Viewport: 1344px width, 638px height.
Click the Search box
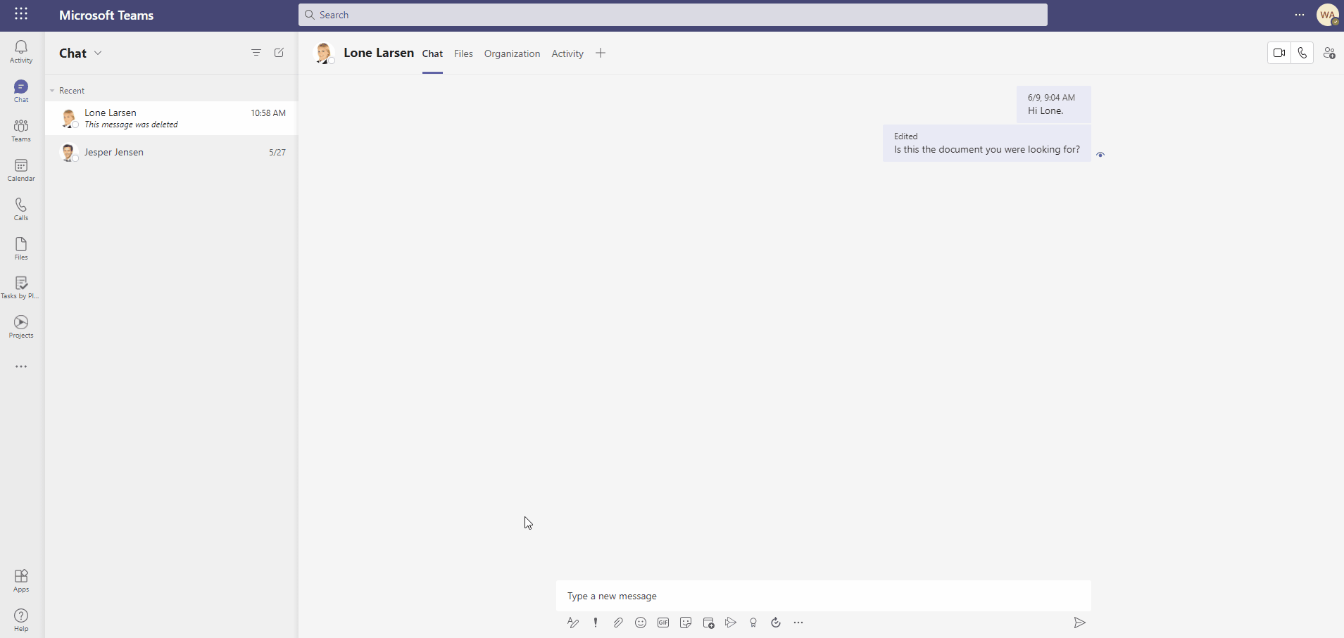[672, 15]
